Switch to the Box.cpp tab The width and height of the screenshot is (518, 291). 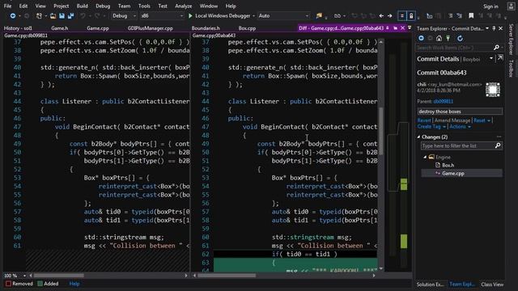click(x=247, y=28)
